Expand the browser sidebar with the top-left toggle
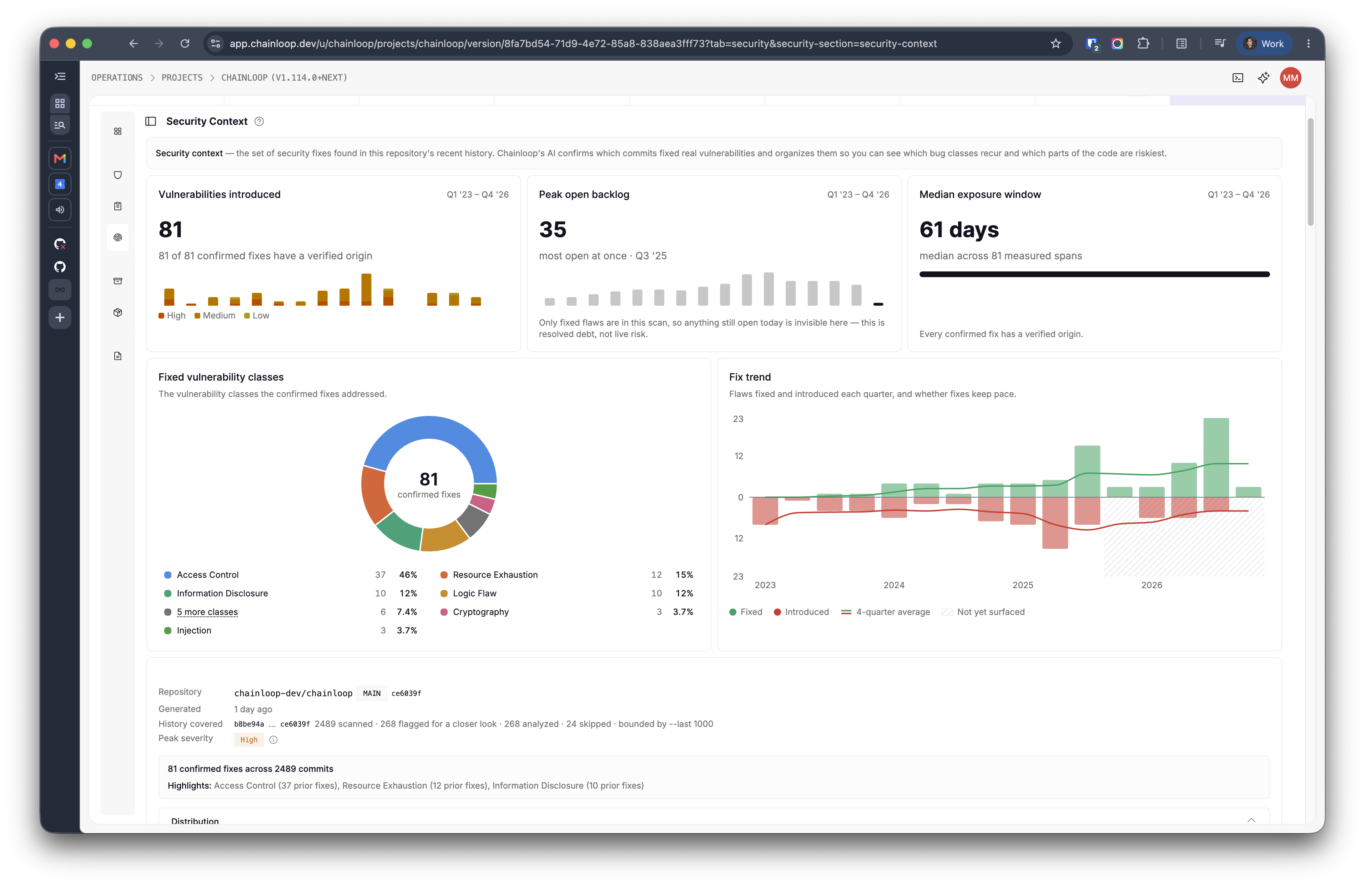 click(x=60, y=76)
